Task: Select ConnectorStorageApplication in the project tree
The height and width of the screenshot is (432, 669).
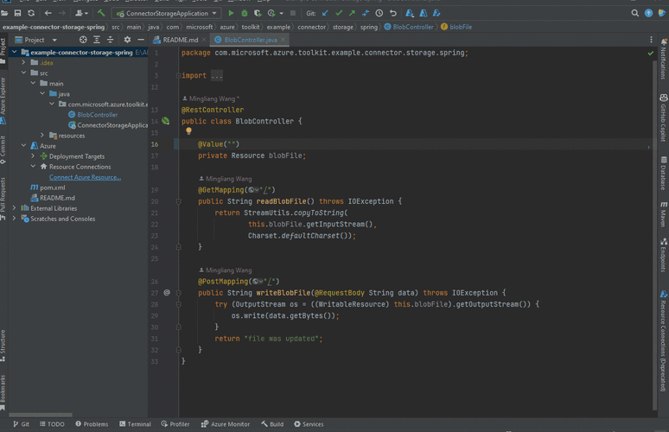Action: click(x=108, y=125)
